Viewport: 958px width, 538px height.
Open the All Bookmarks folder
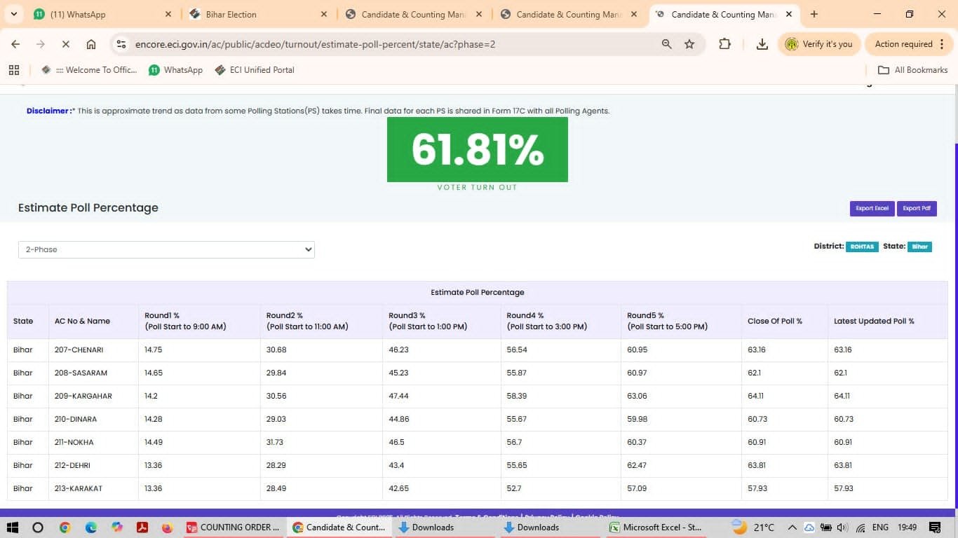coord(913,70)
